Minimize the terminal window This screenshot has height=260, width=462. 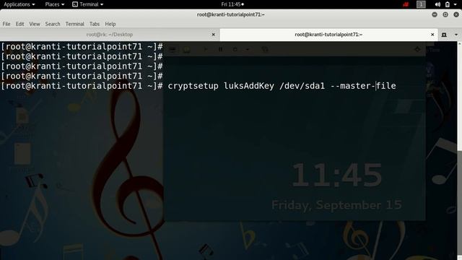pyautogui.click(x=435, y=14)
